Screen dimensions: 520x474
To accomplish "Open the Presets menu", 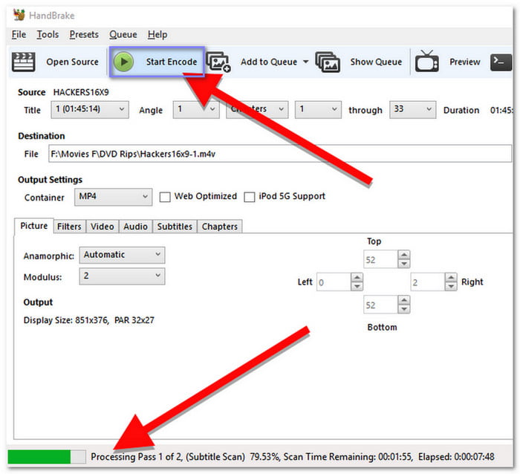I will (84, 34).
